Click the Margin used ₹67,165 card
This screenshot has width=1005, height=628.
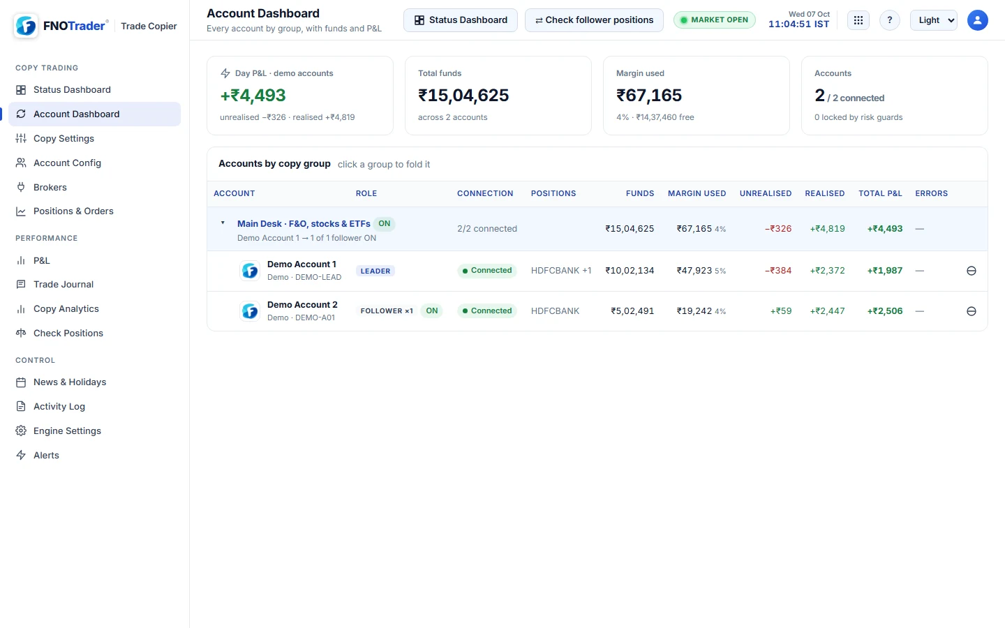click(x=697, y=96)
